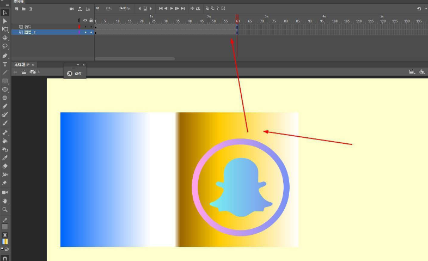Screen dimensions: 428x261
Task: Lock all layers using padlock header
Action: click(91, 21)
